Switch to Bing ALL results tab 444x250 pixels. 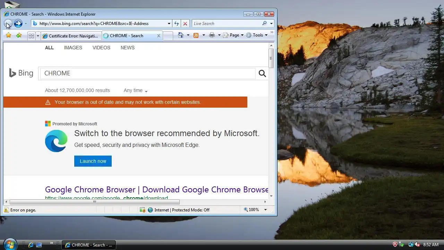[49, 48]
